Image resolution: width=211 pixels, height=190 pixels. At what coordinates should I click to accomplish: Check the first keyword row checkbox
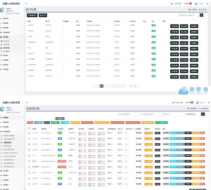click(29, 133)
